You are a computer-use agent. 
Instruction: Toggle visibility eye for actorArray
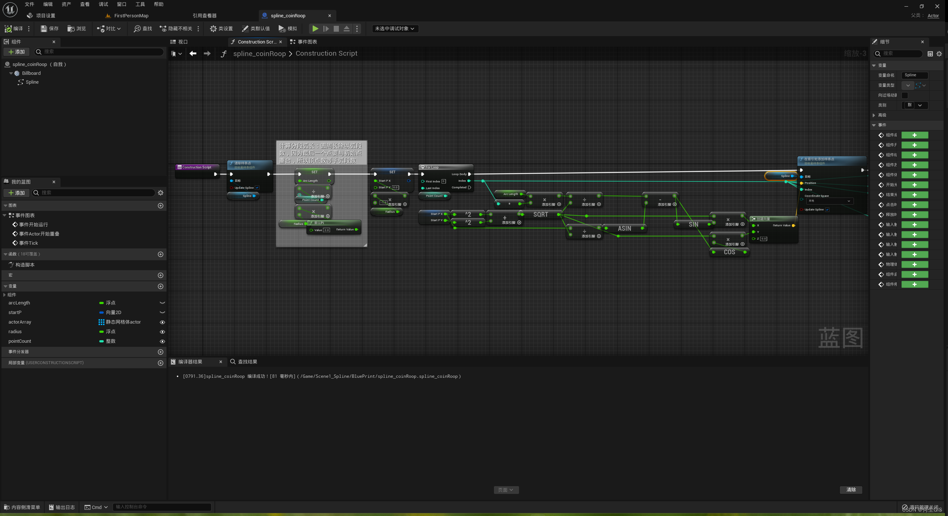[x=162, y=322]
